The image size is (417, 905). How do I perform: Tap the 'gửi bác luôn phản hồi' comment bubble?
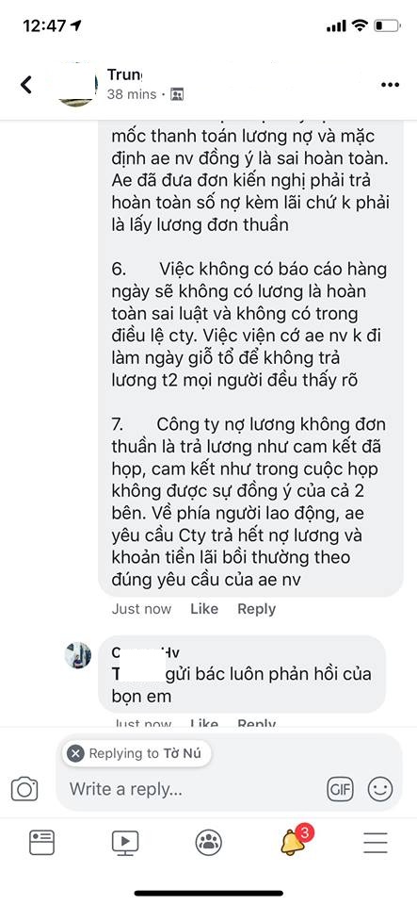point(242,674)
